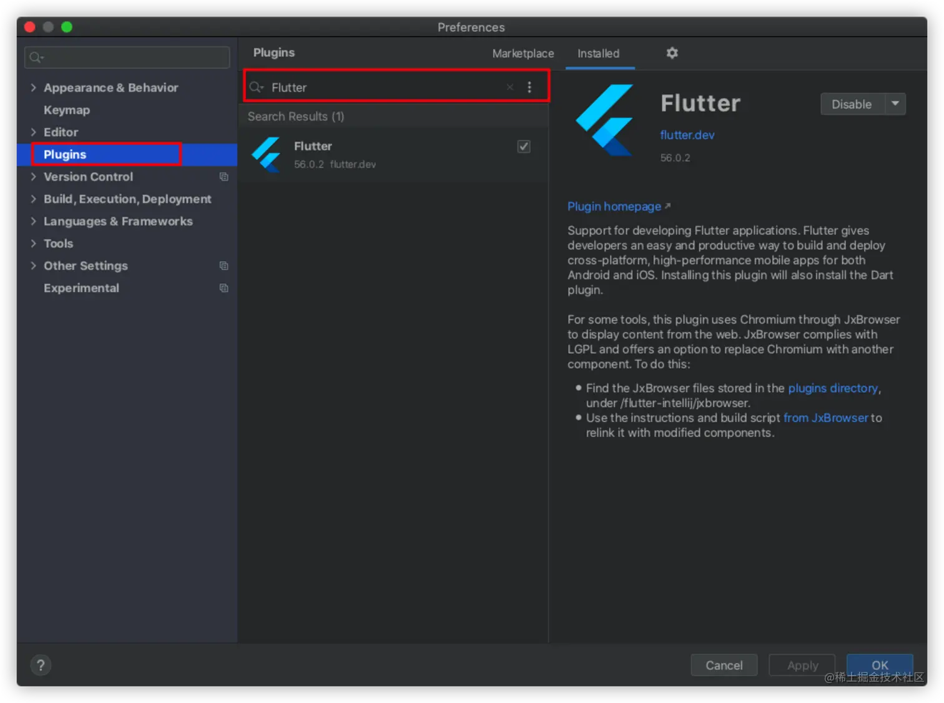Open the help question mark button
Image resolution: width=944 pixels, height=703 pixels.
click(41, 665)
